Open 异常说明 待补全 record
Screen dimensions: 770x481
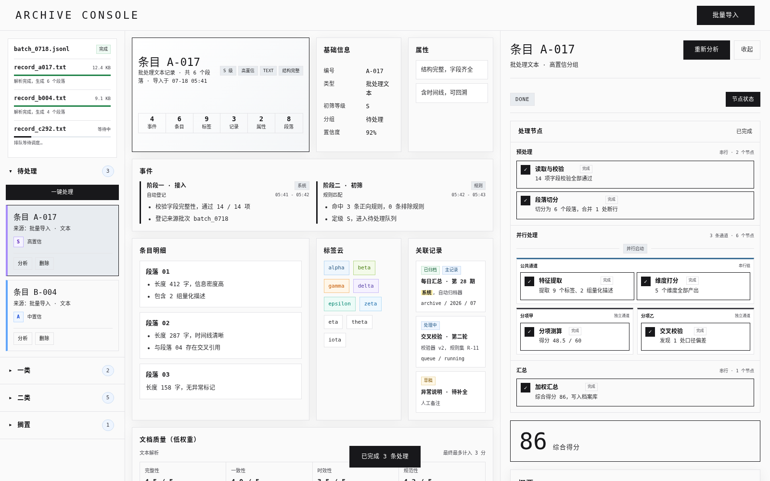click(450, 392)
